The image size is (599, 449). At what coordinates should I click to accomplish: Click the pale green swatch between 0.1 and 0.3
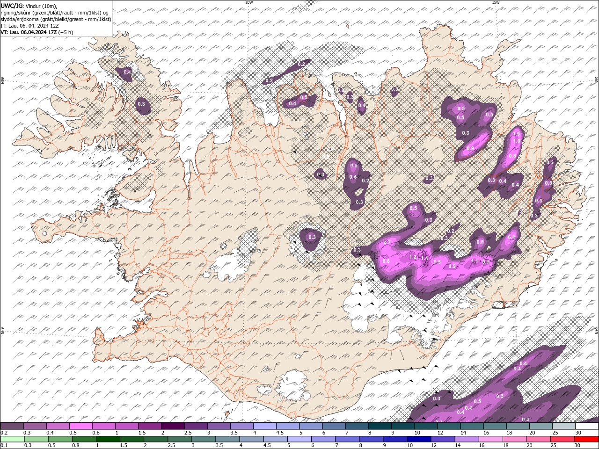(12, 439)
